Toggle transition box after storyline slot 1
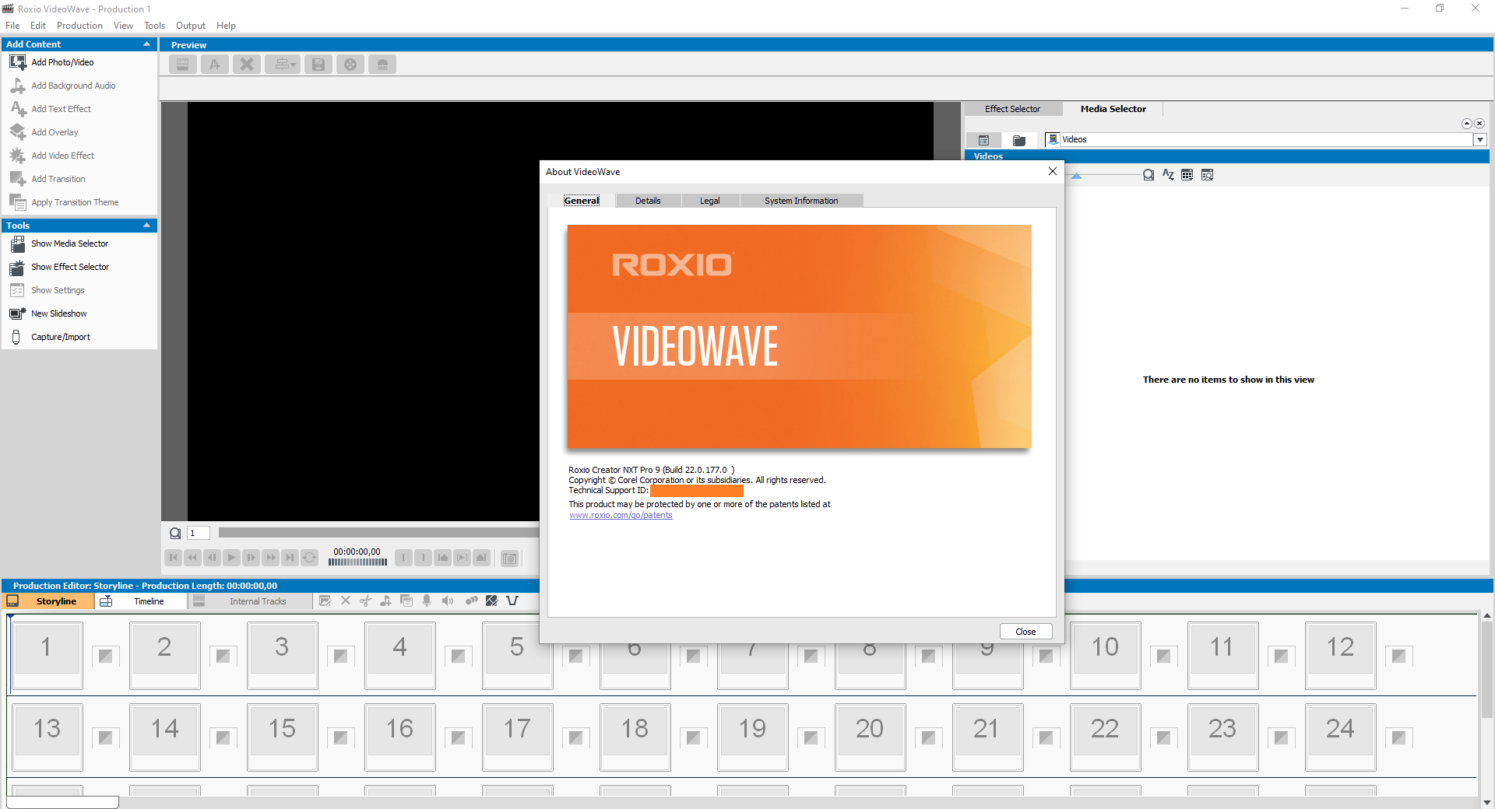Viewport: 1495px width, 809px height. click(105, 656)
